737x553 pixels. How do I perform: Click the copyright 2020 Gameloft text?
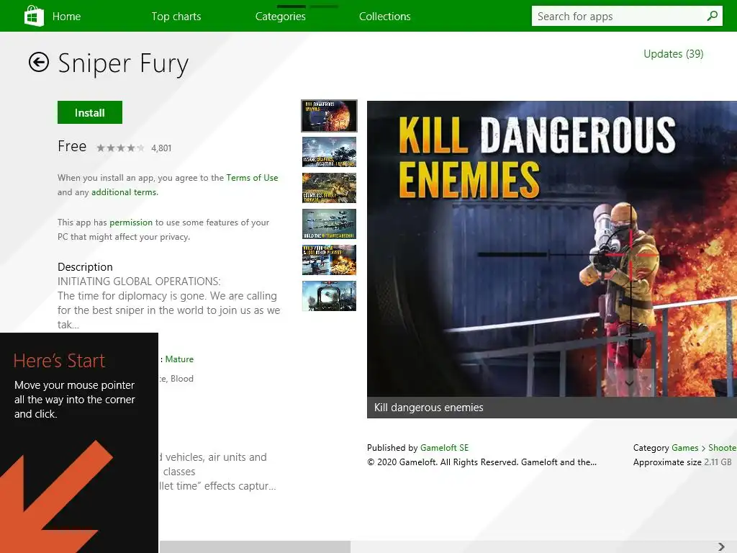481,462
